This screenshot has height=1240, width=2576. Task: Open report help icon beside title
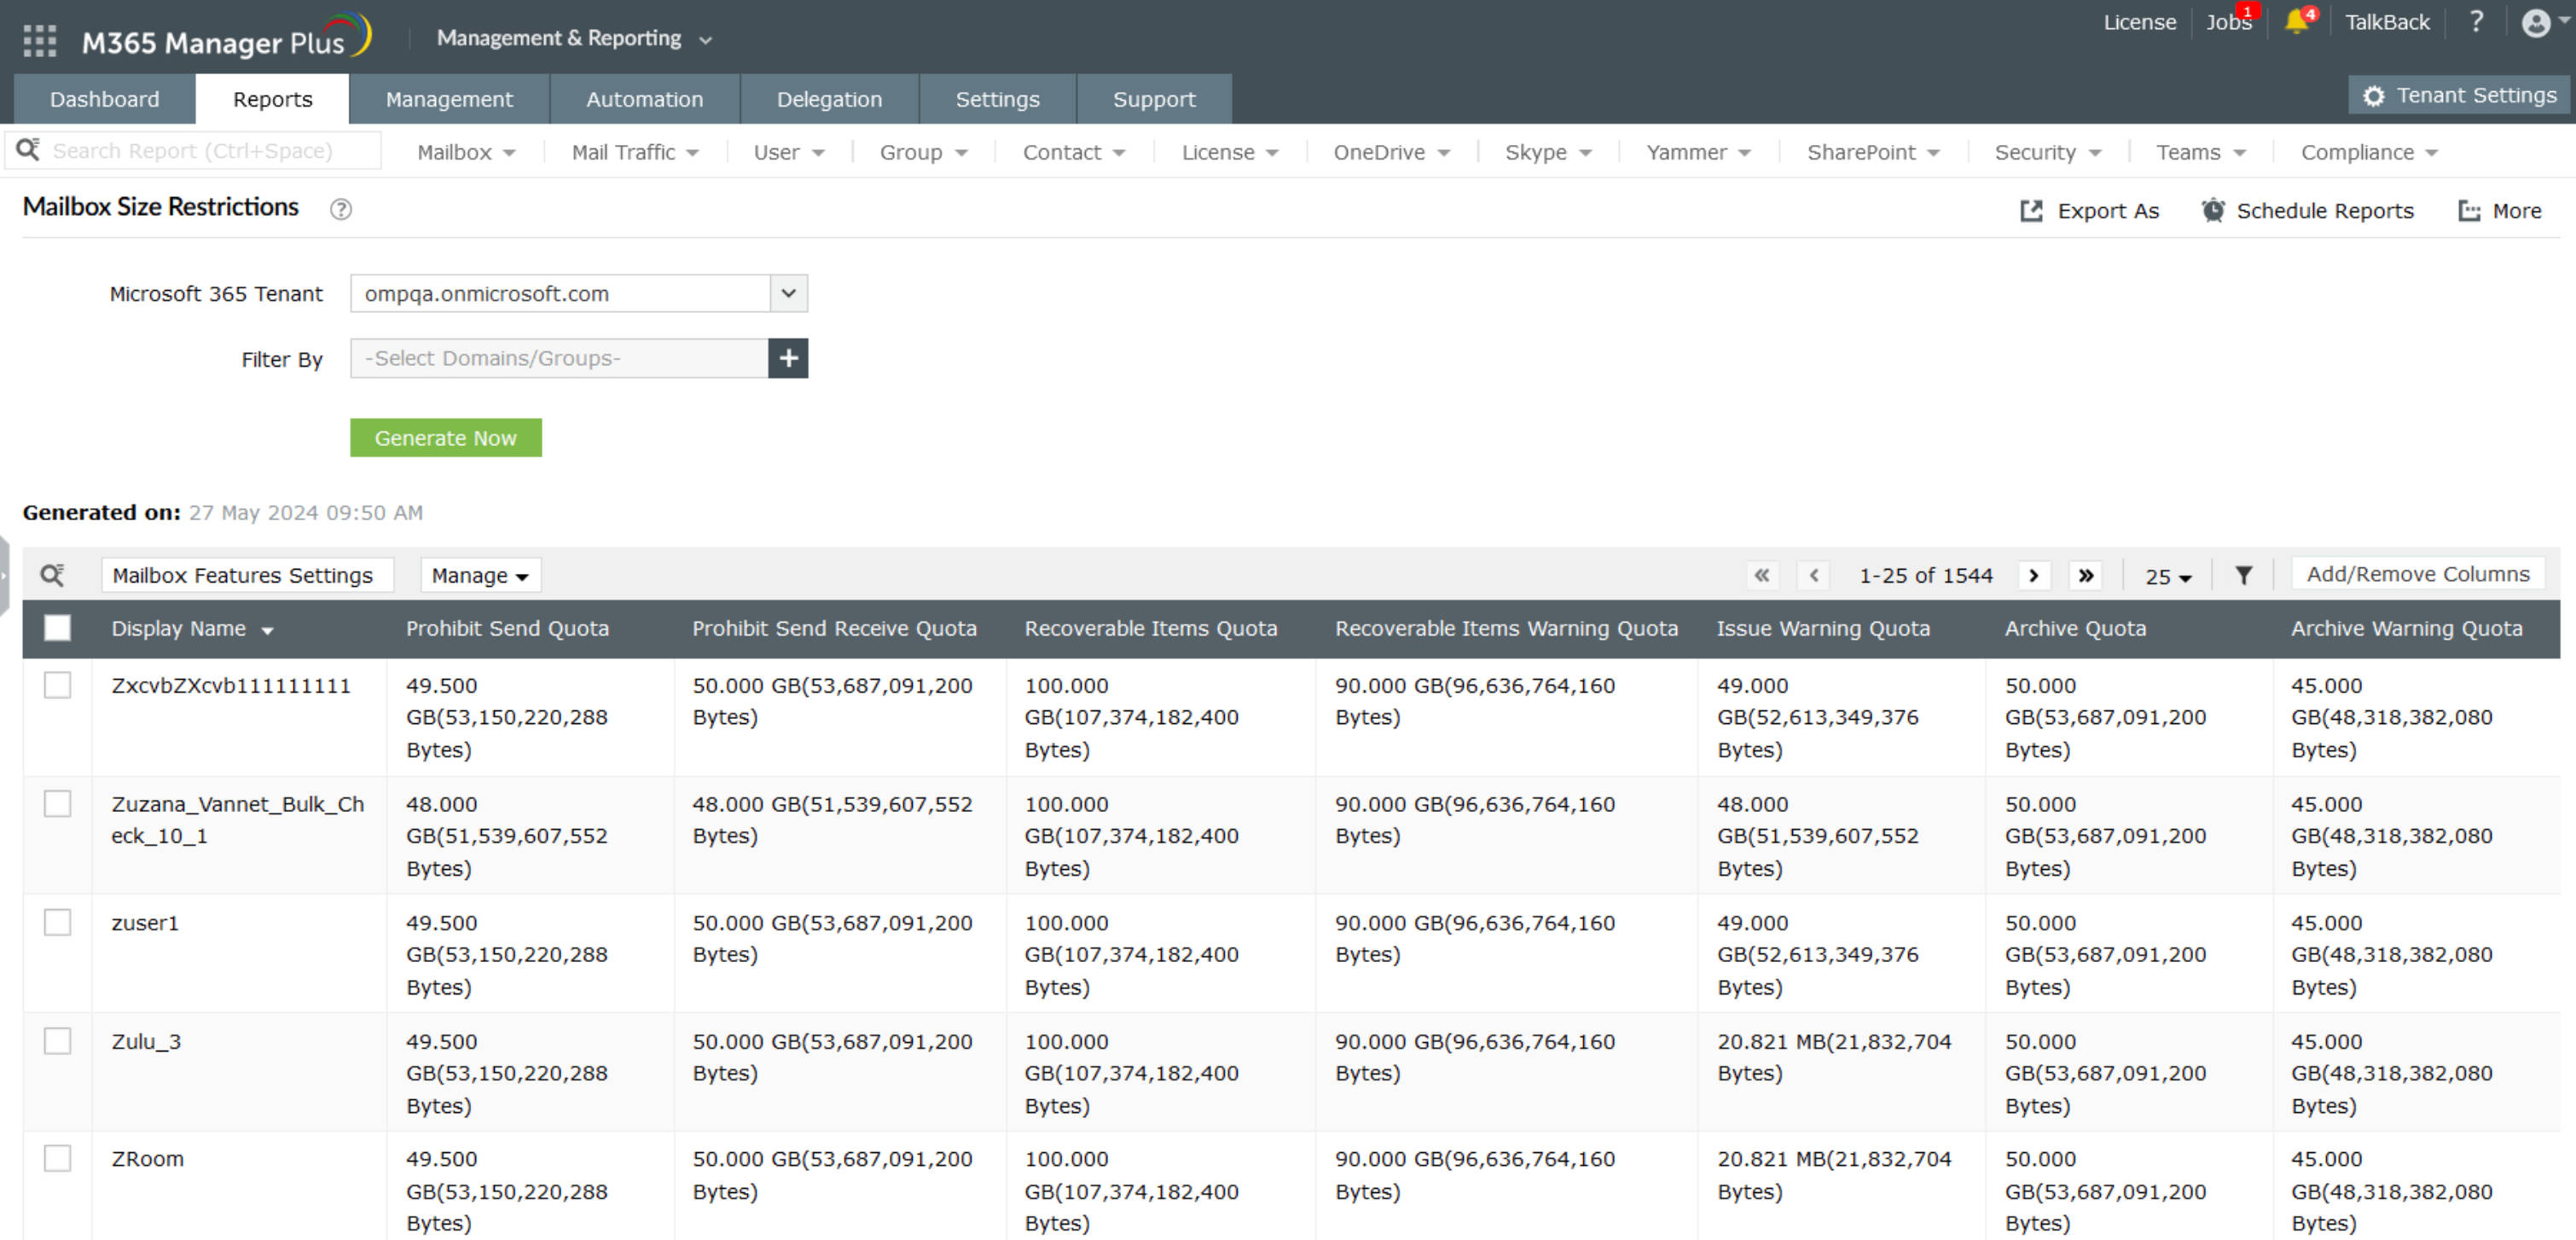(341, 209)
